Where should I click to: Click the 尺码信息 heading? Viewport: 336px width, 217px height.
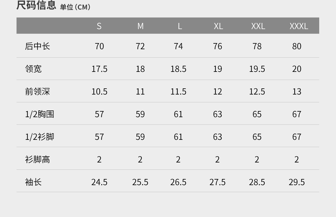pyautogui.click(x=36, y=5)
